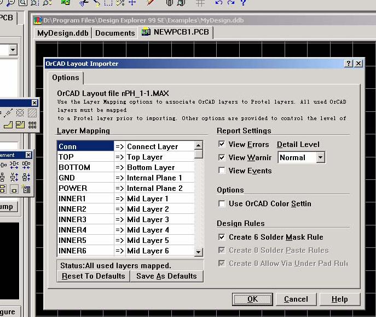
Task: Select the NEWPCB1.PCB tab
Action: click(176, 32)
